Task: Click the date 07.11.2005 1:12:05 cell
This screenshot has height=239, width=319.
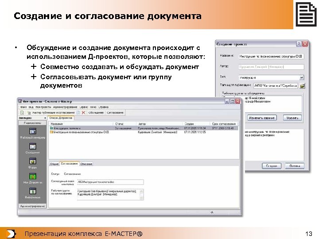Action: [195, 132]
